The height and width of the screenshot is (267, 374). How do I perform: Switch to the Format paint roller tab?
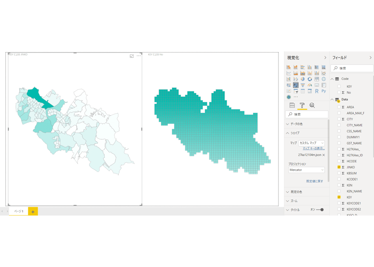(302, 105)
